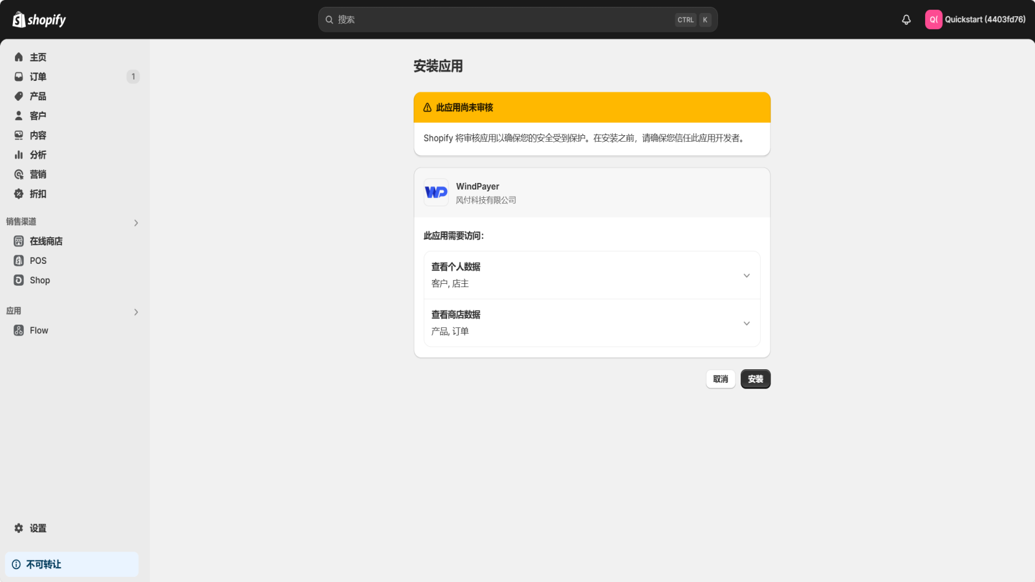The height and width of the screenshot is (582, 1035).
Task: Click the Shopify logo
Action: pos(39,19)
